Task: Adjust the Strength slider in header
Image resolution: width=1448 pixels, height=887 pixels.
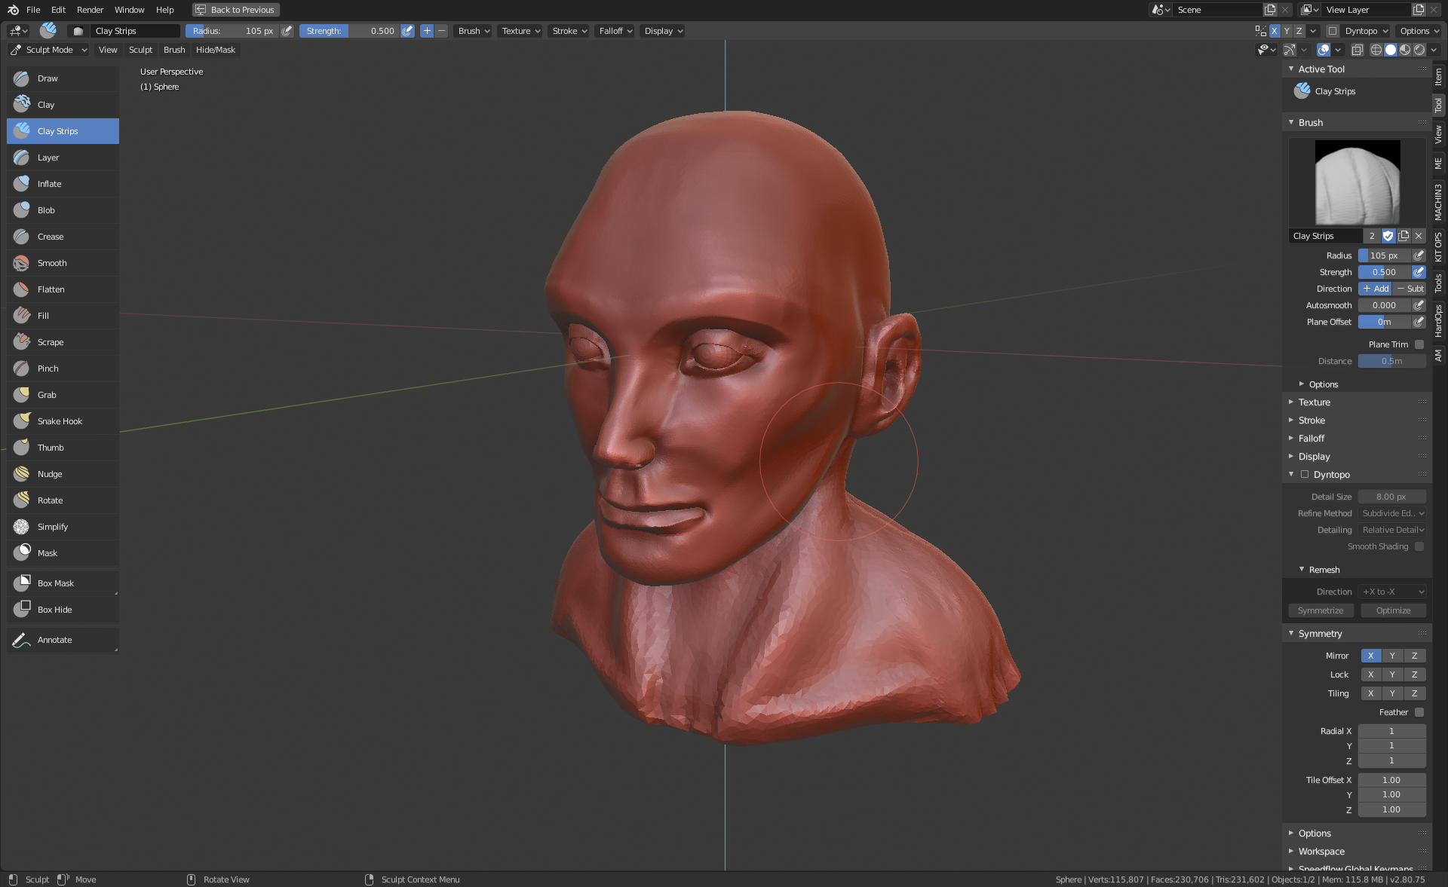Action: click(x=350, y=31)
